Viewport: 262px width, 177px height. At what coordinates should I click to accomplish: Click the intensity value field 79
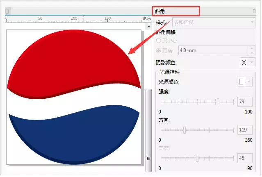click(x=245, y=102)
